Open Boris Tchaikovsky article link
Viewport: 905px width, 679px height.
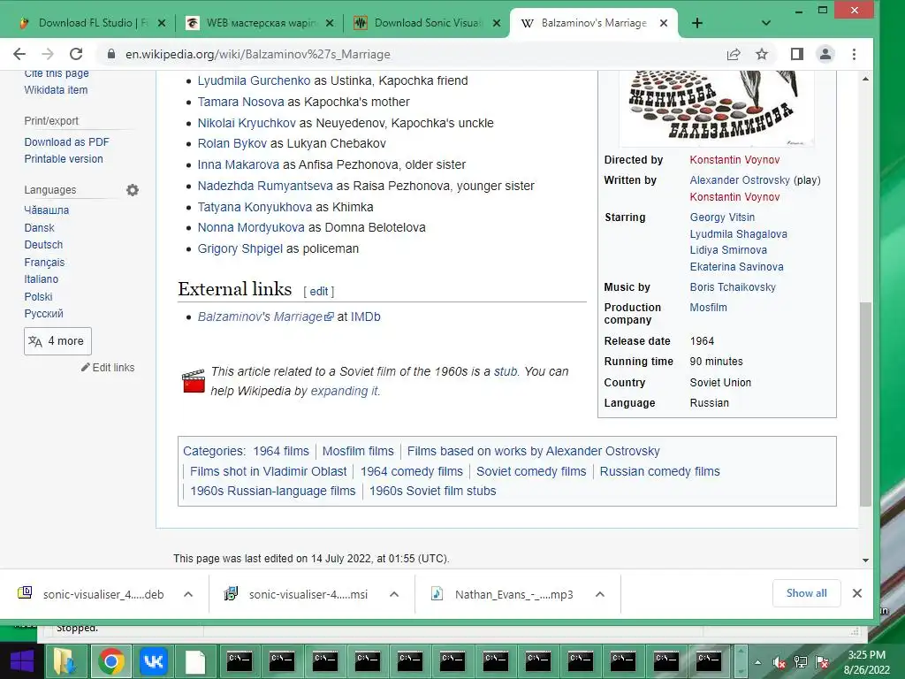point(733,287)
